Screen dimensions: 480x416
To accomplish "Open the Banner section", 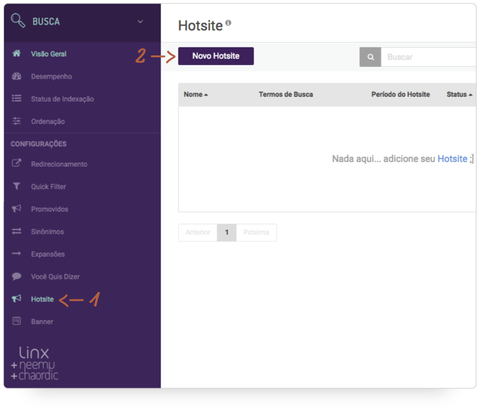I will [42, 322].
